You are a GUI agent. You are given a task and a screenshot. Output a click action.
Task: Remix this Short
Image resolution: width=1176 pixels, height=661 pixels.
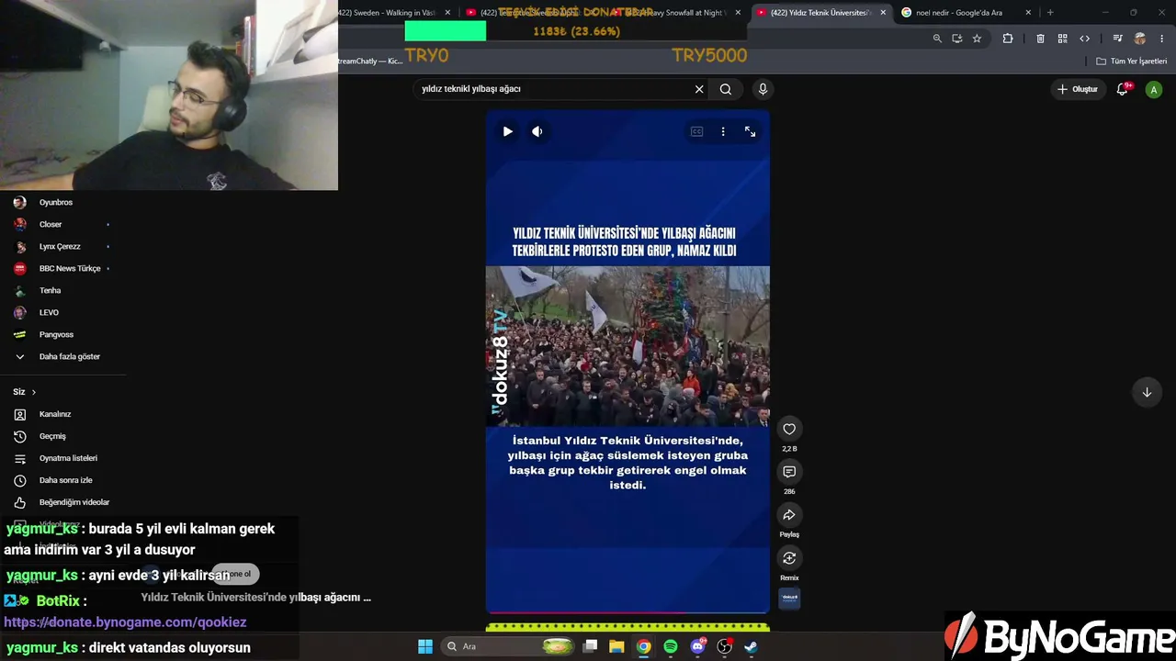pos(789,557)
